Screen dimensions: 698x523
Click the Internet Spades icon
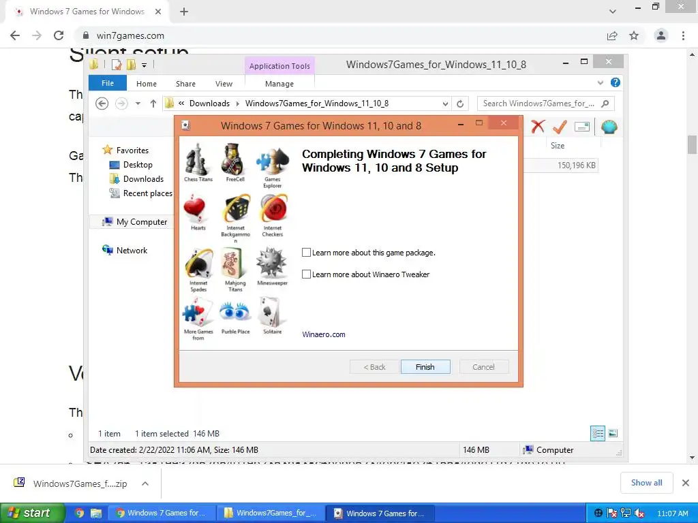[x=198, y=264]
